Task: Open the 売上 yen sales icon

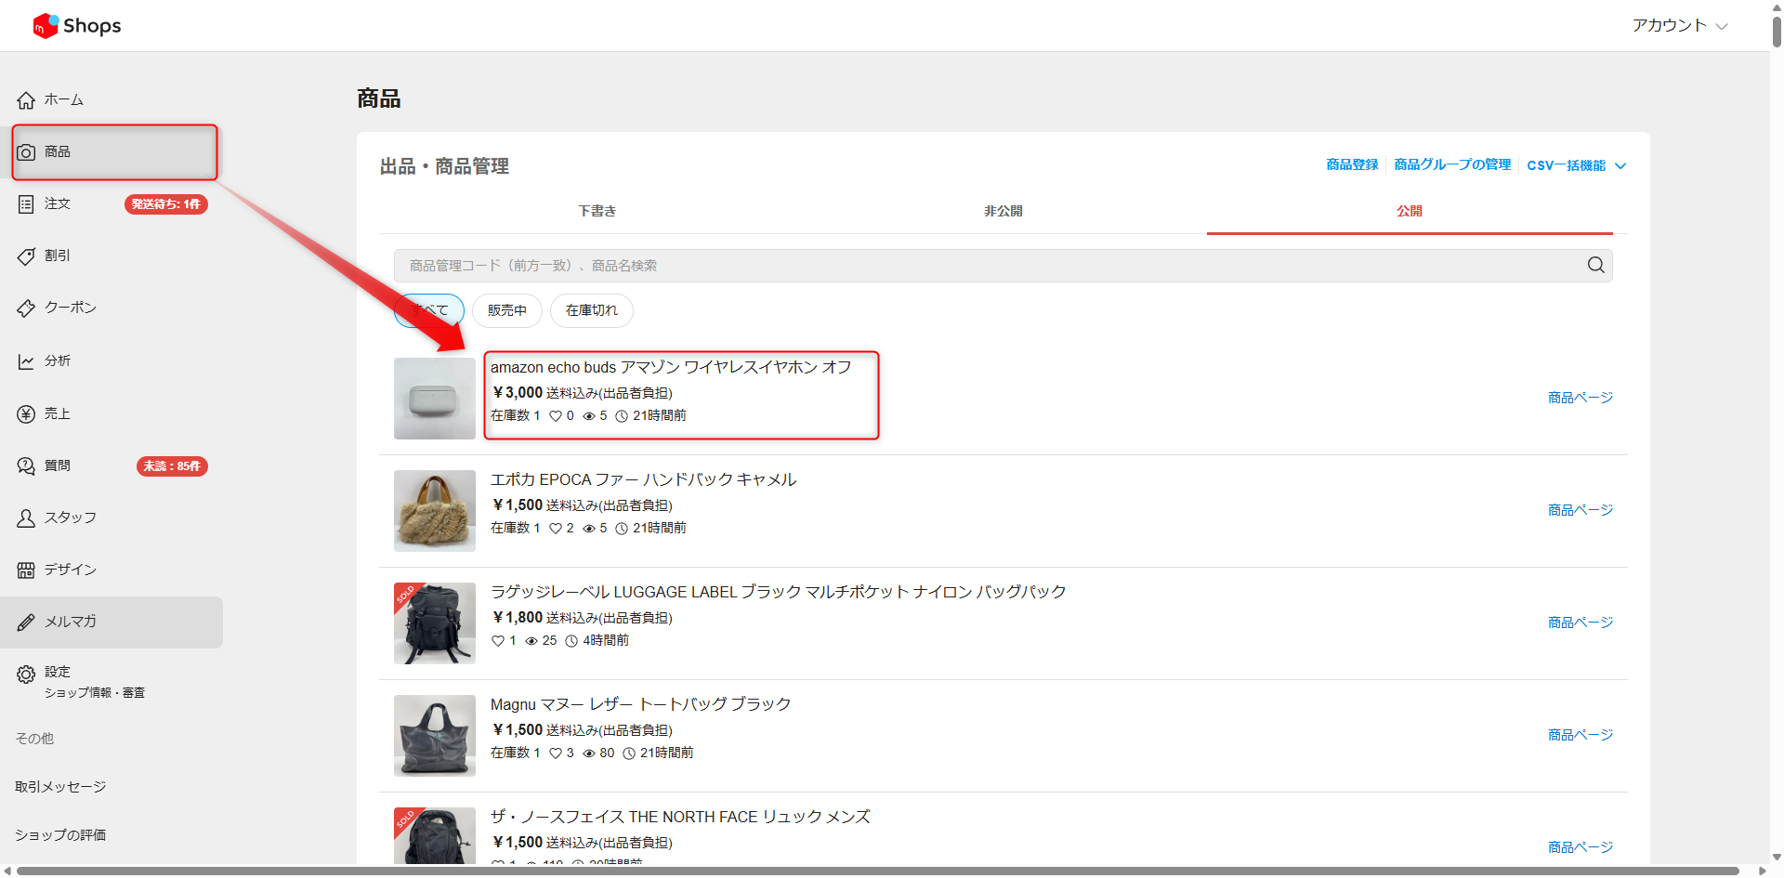Action: click(26, 414)
